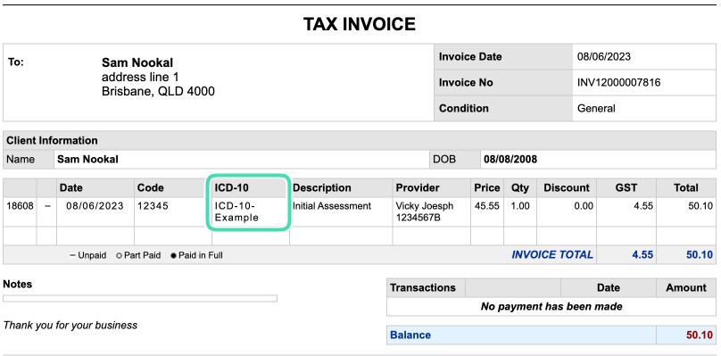Click the INVOICE TOTAL label
The height and width of the screenshot is (356, 721).
tap(552, 255)
